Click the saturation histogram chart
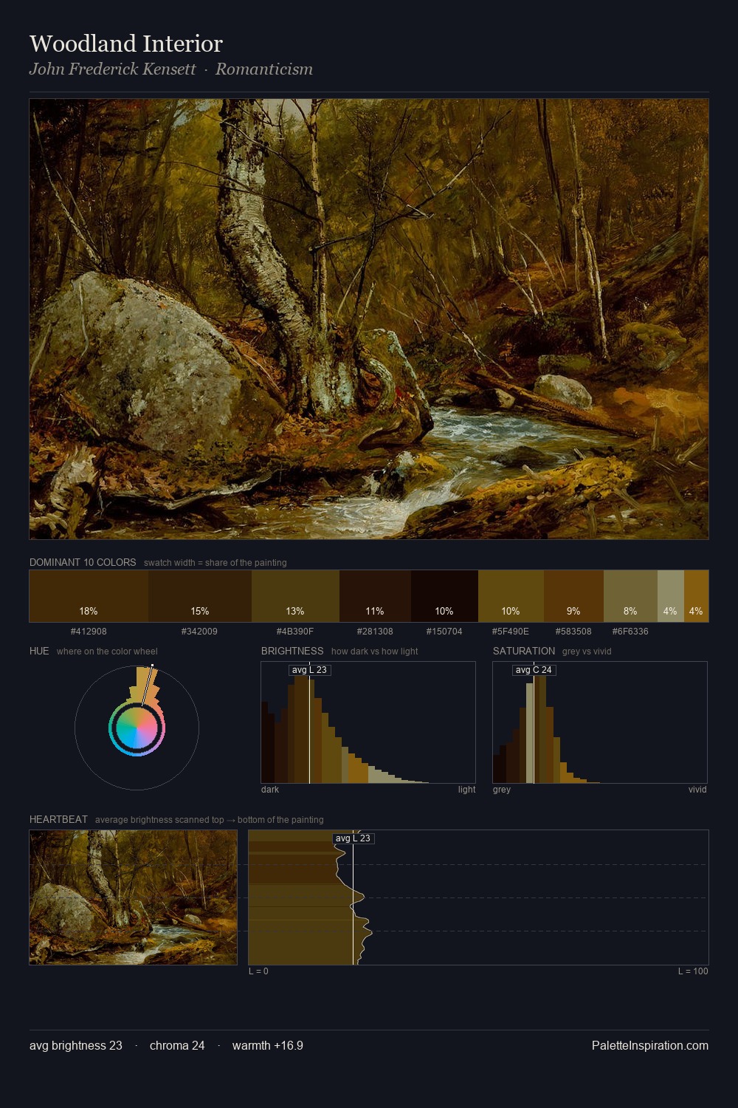 coord(600,722)
